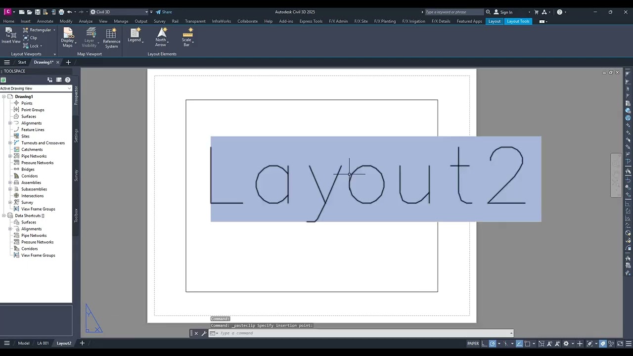Toggle PAPER space mode in status bar
This screenshot has height=356, width=633.
click(x=473, y=344)
